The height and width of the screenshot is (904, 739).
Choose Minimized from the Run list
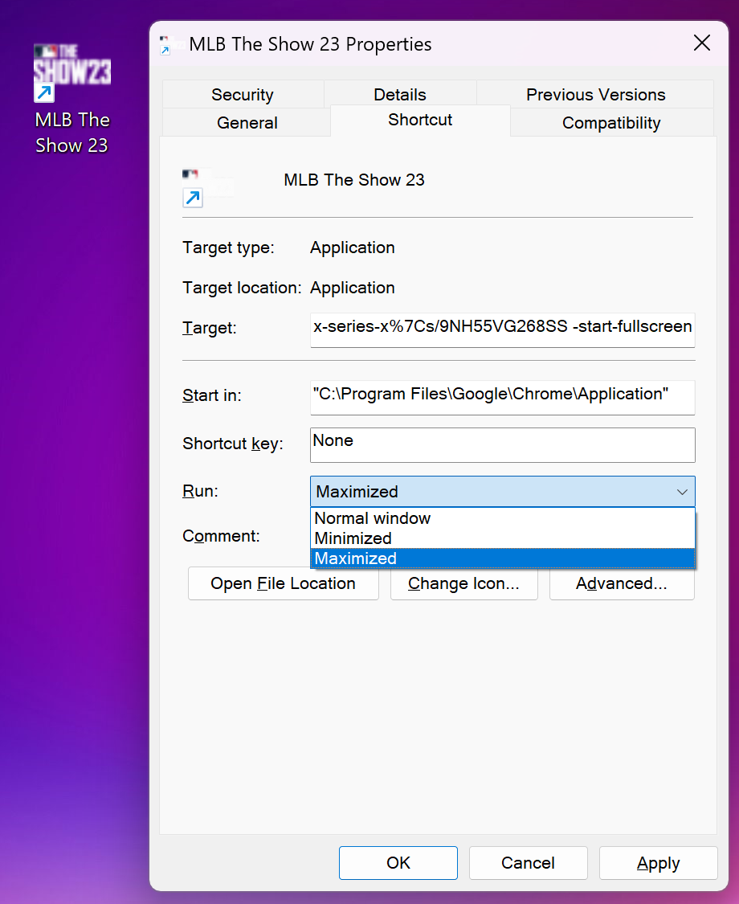[x=502, y=538]
